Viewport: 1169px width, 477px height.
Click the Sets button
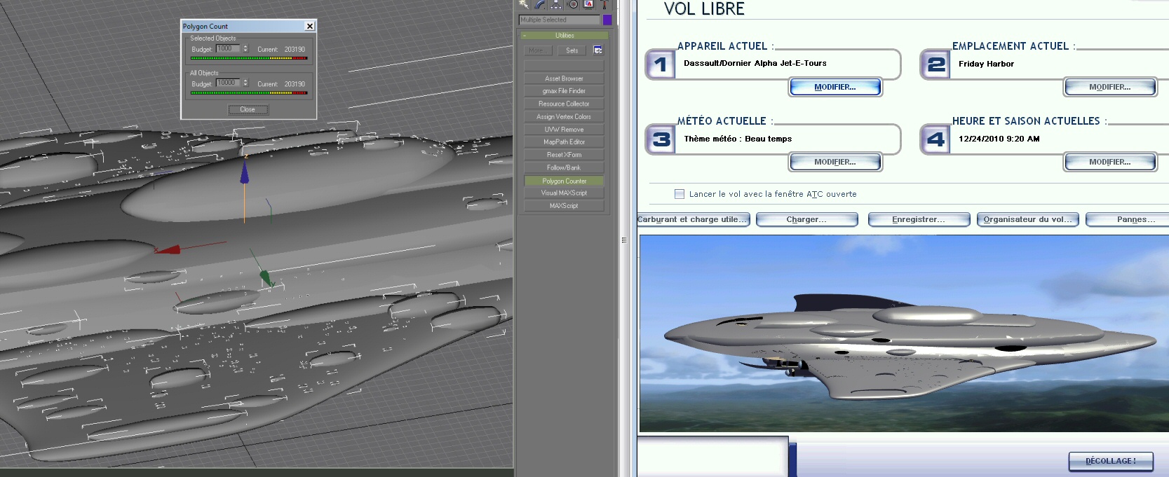[x=572, y=50]
